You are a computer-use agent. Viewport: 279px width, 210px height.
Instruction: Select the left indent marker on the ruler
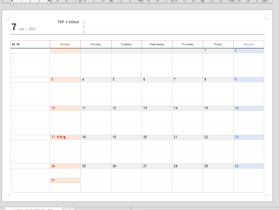pyautogui.click(x=12, y=3)
